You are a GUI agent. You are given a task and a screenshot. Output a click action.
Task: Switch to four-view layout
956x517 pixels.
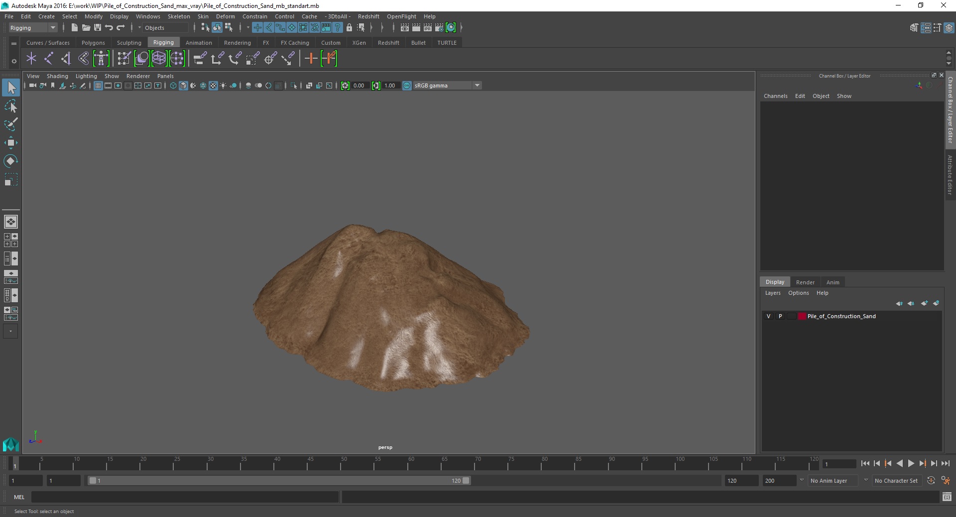[x=11, y=240]
